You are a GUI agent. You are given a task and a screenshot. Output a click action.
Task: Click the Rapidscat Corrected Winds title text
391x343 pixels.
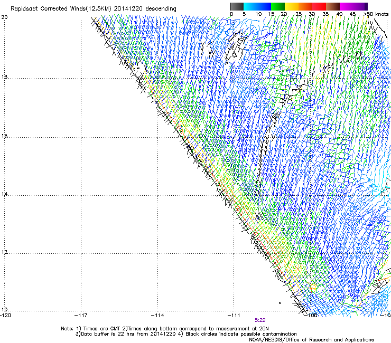(94, 9)
